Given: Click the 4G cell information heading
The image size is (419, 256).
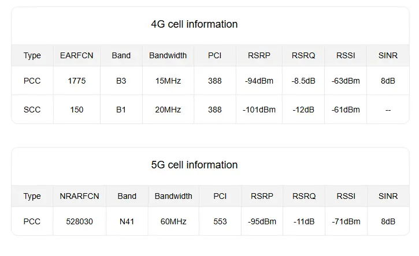Looking at the screenshot, I should (x=194, y=24).
